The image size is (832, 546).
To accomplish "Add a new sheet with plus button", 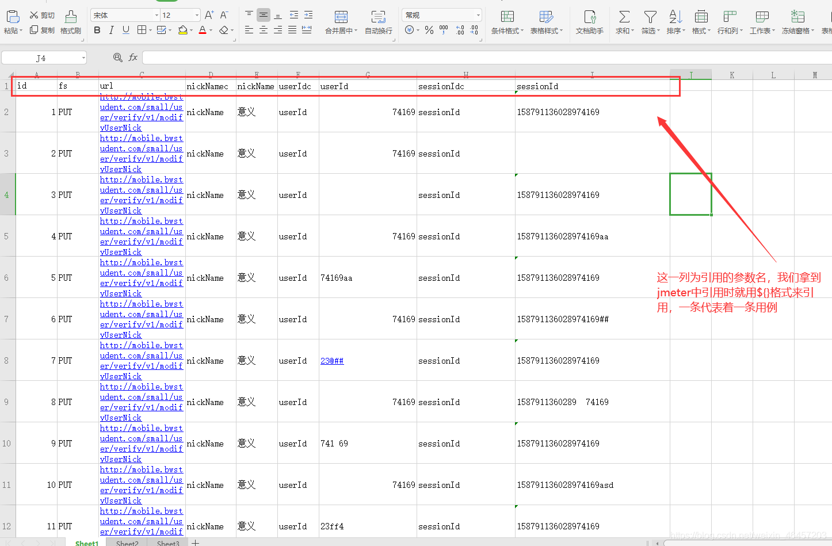I will (196, 543).
